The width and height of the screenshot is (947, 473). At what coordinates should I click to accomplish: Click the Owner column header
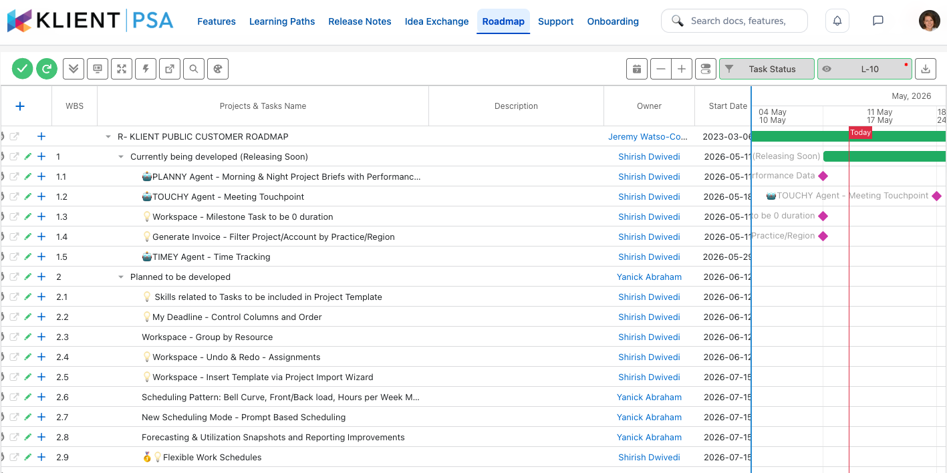pyautogui.click(x=649, y=106)
